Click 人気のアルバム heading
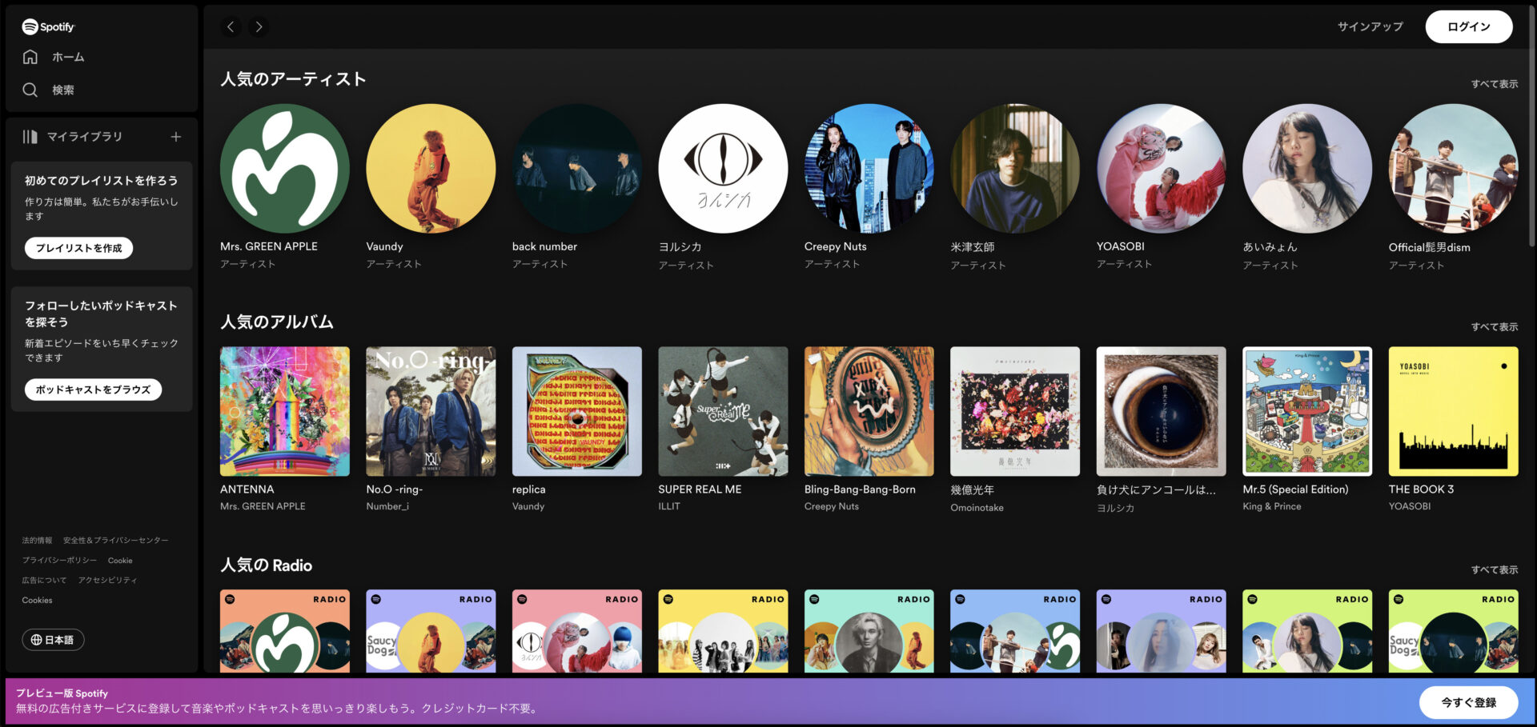The height and width of the screenshot is (727, 1537). pos(277,322)
